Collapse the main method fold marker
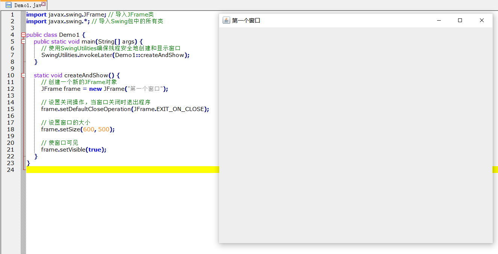498x254 pixels. coord(23,42)
